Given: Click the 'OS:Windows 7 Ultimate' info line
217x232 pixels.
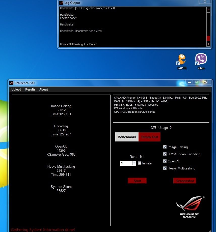Looking at the screenshot, I should 128,108.
